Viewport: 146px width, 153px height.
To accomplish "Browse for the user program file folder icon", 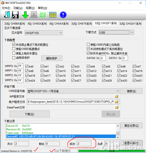I will 117,101.
